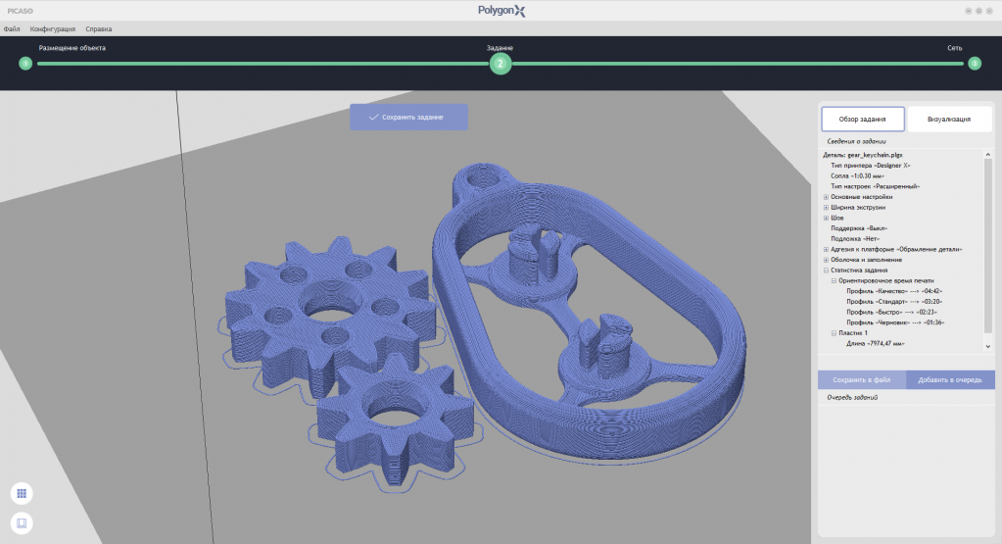Viewport: 1002px width, 544px height.
Task: Collapse the Пластик 1 node
Action: coord(834,333)
